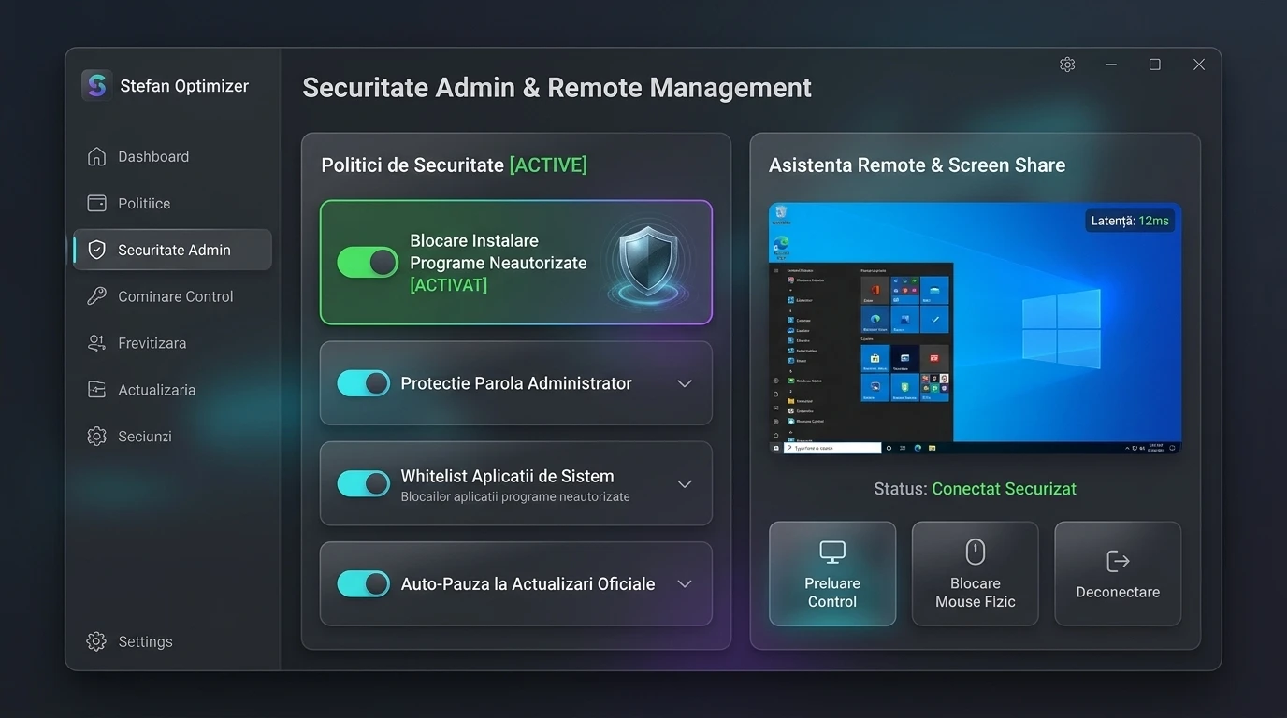Click the Seciunzi gear icon
Image resolution: width=1287 pixels, height=718 pixels.
click(x=96, y=437)
